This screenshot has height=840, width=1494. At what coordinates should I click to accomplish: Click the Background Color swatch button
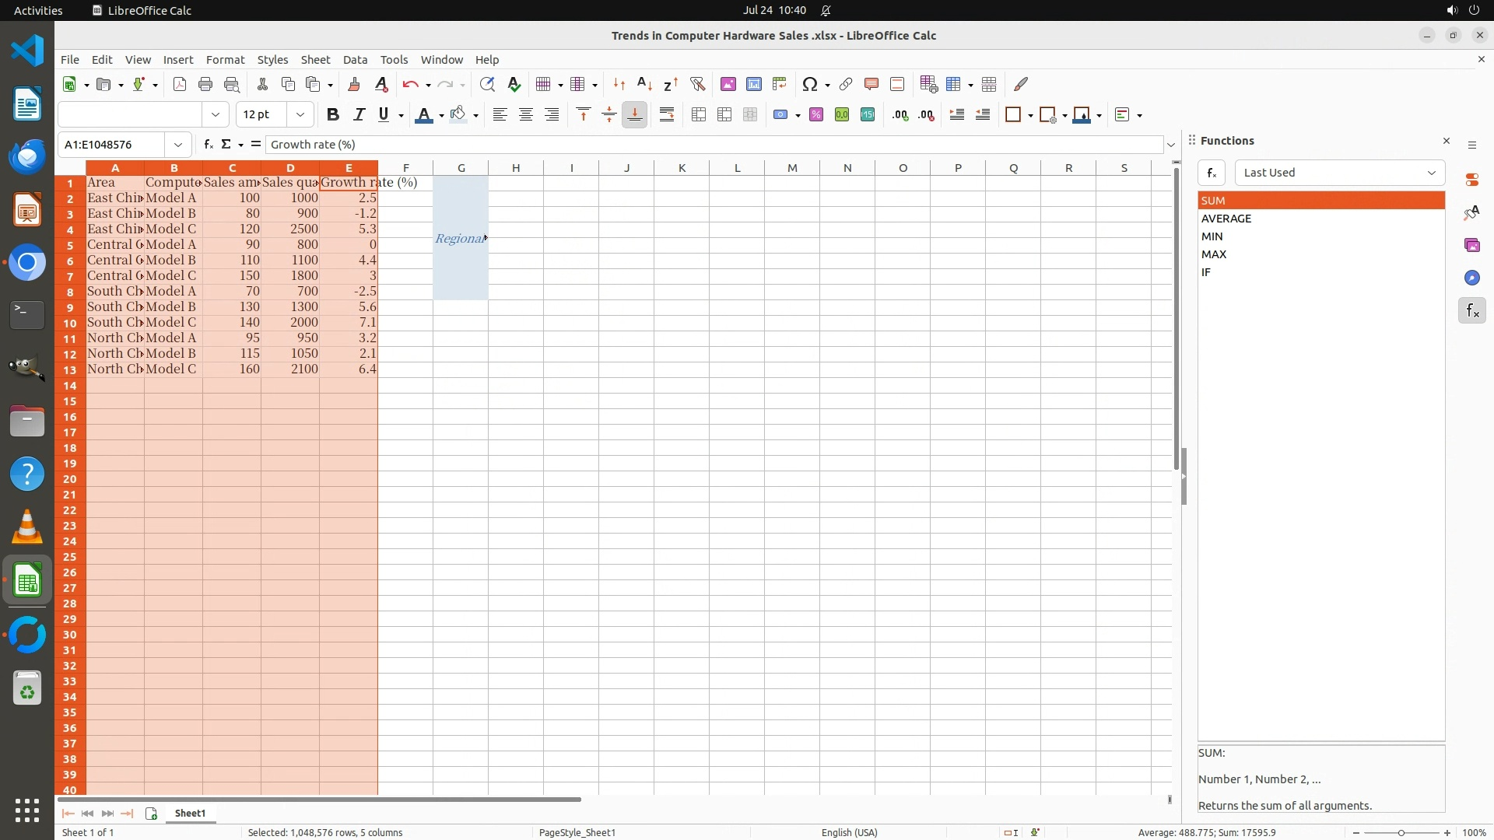(x=458, y=115)
